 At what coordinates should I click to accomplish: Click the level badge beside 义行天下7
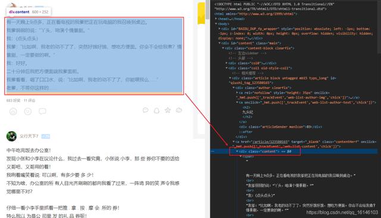45,136
